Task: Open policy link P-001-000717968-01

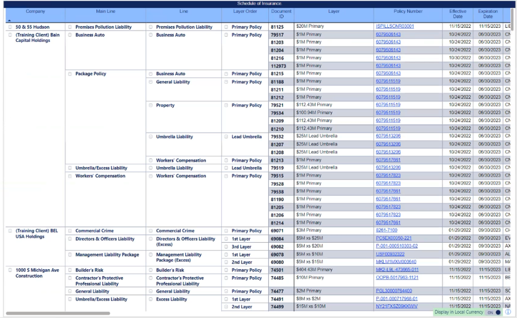Action: [397, 299]
